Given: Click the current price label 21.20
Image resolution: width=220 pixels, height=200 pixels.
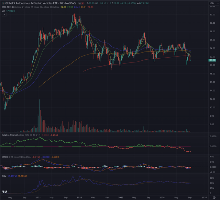Looking at the screenshot, I should point(212,60).
